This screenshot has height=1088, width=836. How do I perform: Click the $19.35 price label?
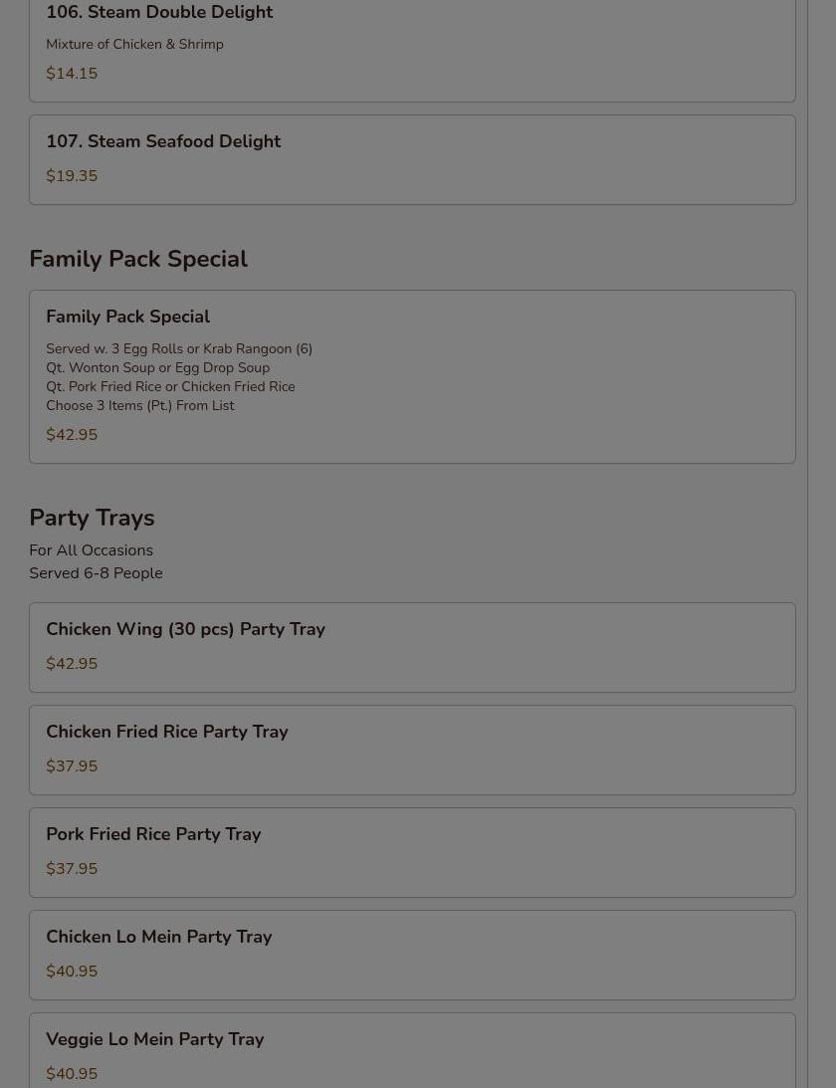tap(72, 177)
